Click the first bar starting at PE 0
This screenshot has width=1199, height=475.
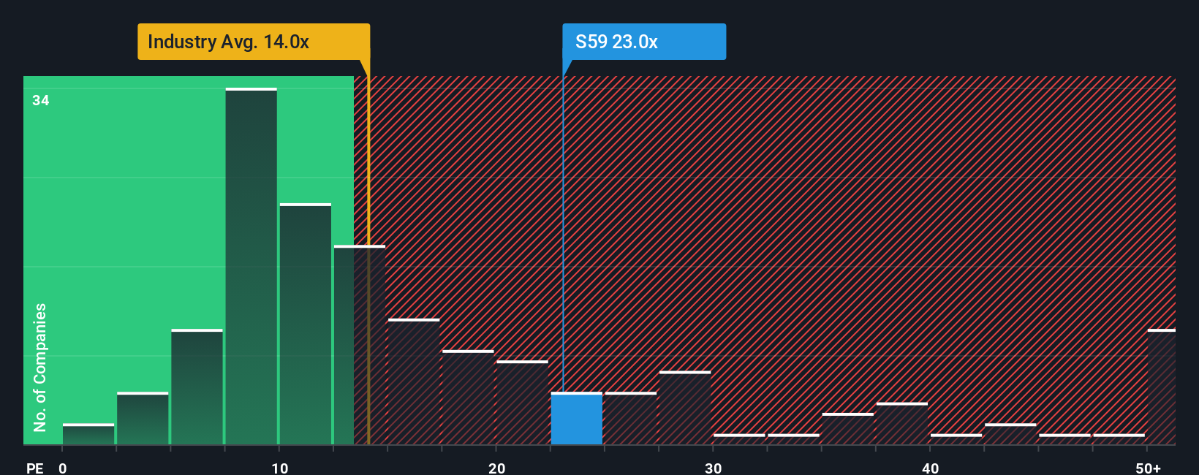click(x=88, y=434)
